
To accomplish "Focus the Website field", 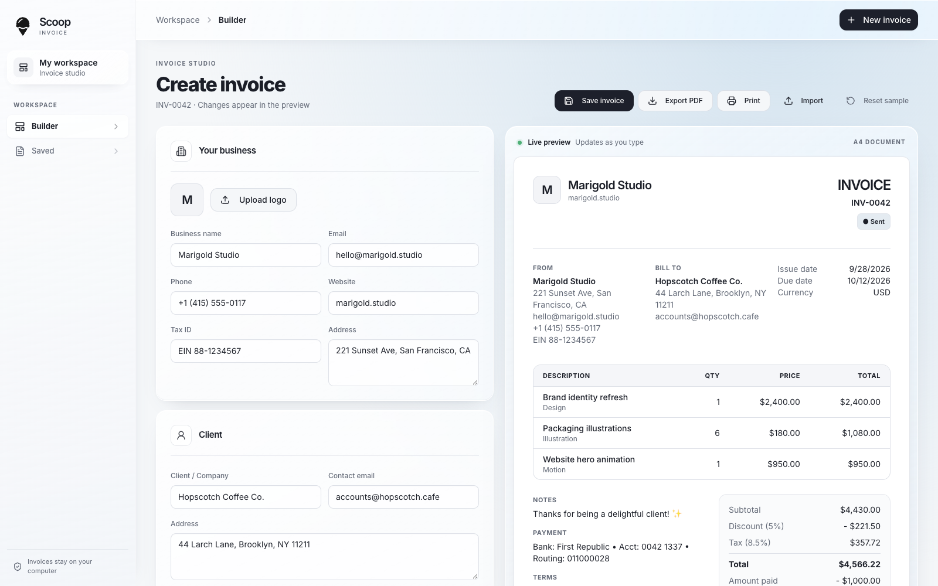I will coord(403,303).
